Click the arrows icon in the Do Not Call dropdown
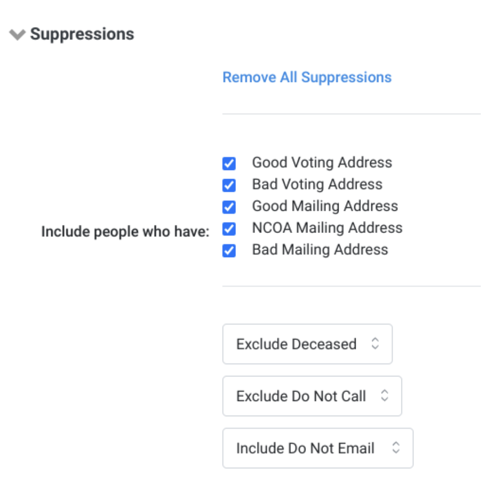Image resolution: width=489 pixels, height=478 pixels. pos(384,396)
